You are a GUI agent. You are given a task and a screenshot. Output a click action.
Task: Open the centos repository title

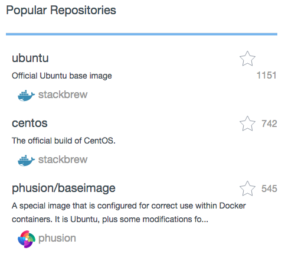pyautogui.click(x=30, y=123)
